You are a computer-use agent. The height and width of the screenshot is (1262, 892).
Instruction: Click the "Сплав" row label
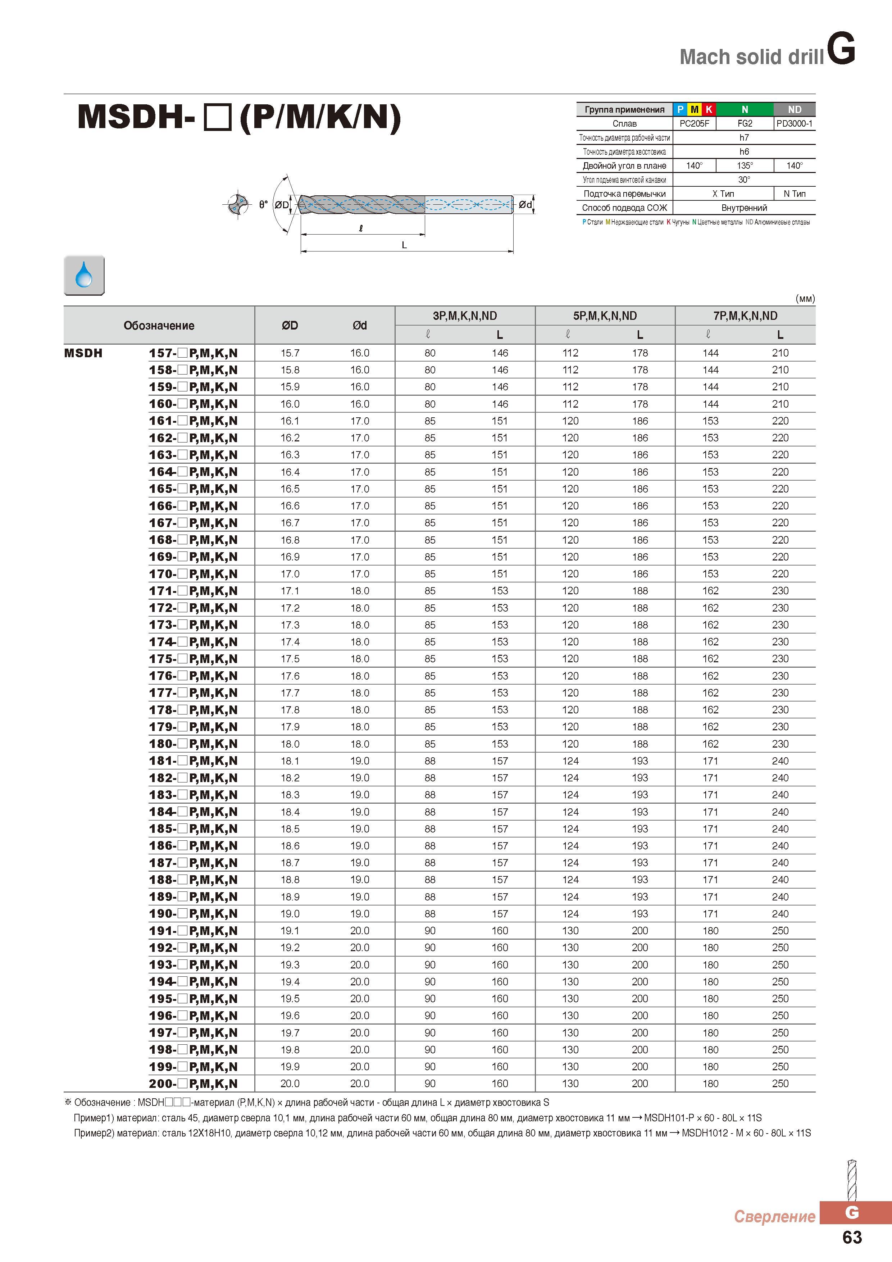624,124
